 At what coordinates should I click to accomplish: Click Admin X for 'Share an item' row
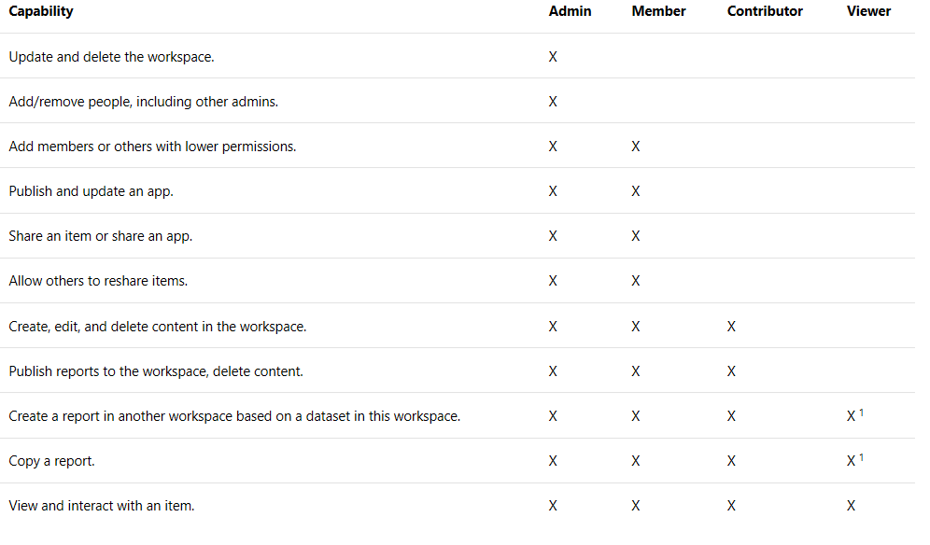pyautogui.click(x=553, y=236)
